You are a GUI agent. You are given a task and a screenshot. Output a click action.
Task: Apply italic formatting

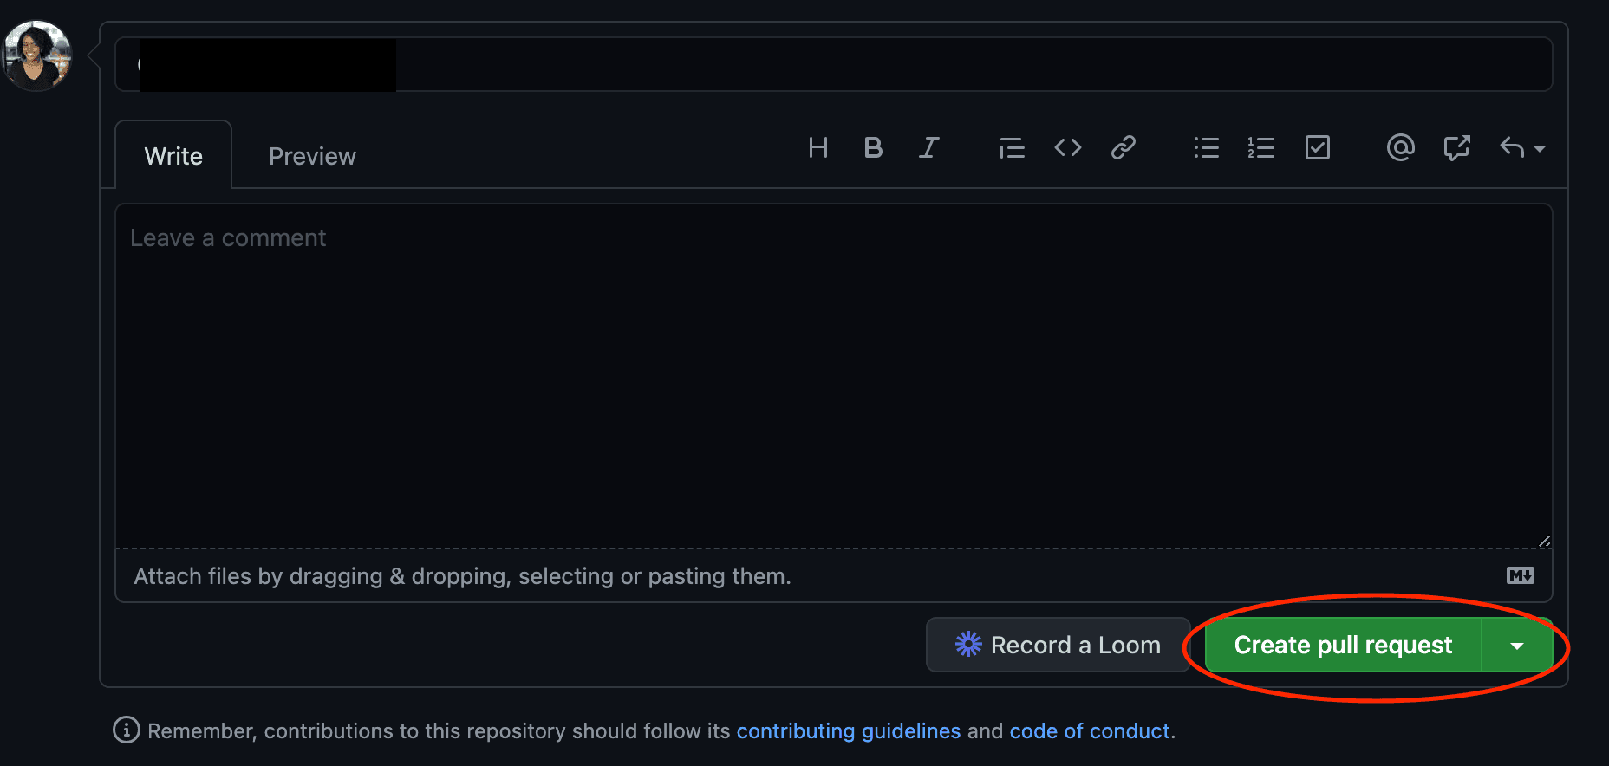928,147
